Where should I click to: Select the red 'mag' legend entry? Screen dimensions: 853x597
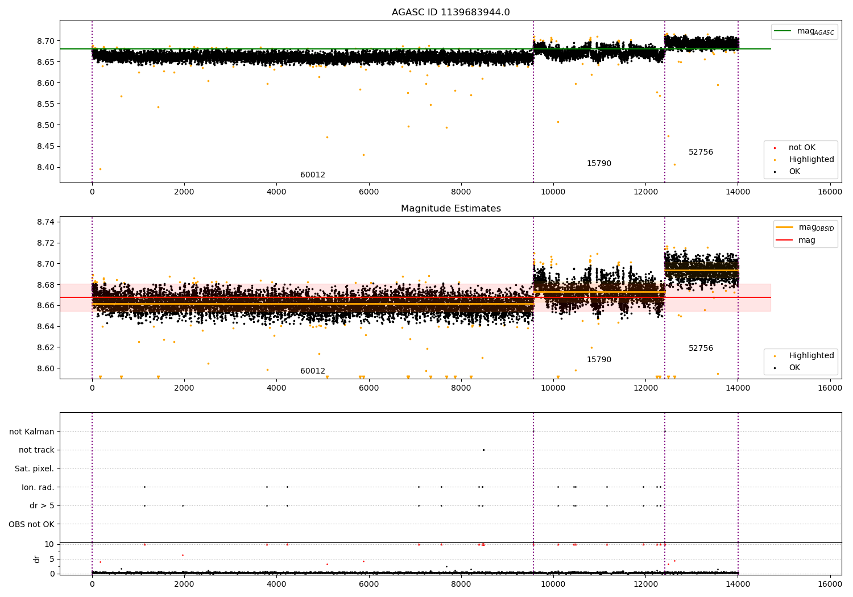(x=796, y=241)
